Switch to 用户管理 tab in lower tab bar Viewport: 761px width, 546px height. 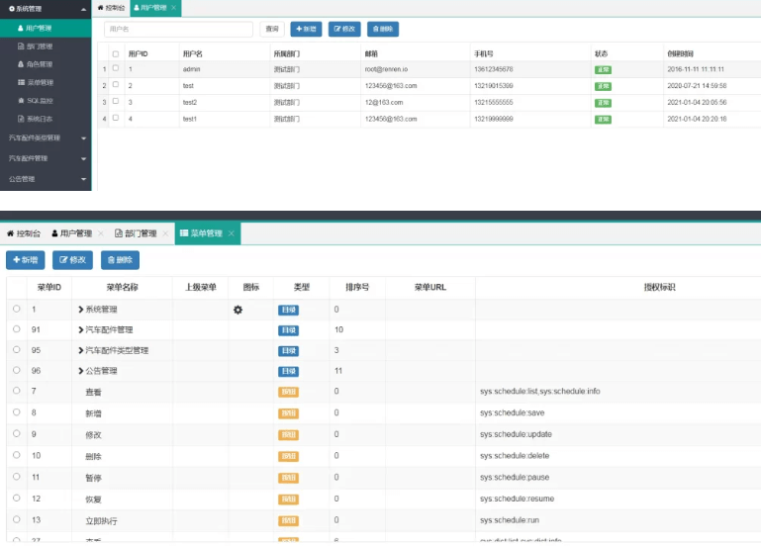click(72, 233)
